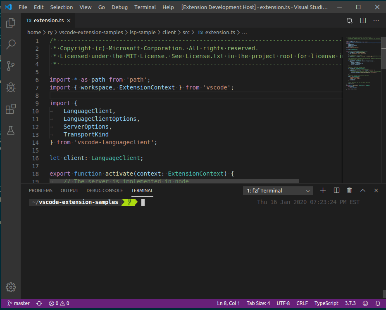The image size is (386, 310).
Task: Open the Selection menu
Action: pos(62,7)
